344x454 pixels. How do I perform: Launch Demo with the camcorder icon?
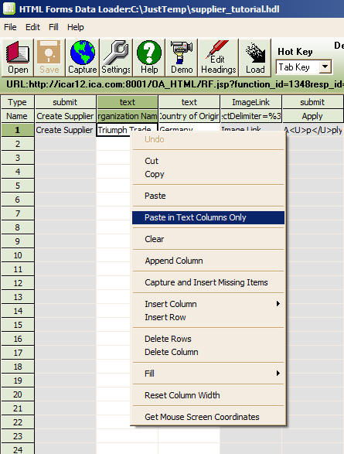click(182, 57)
